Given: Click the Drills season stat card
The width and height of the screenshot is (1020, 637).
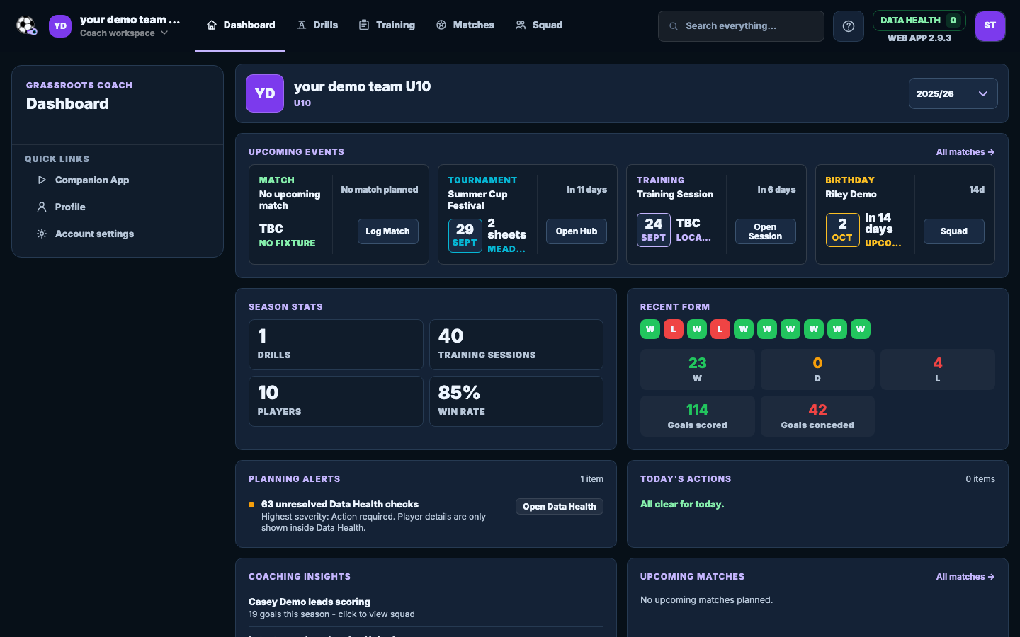Looking at the screenshot, I should [336, 345].
